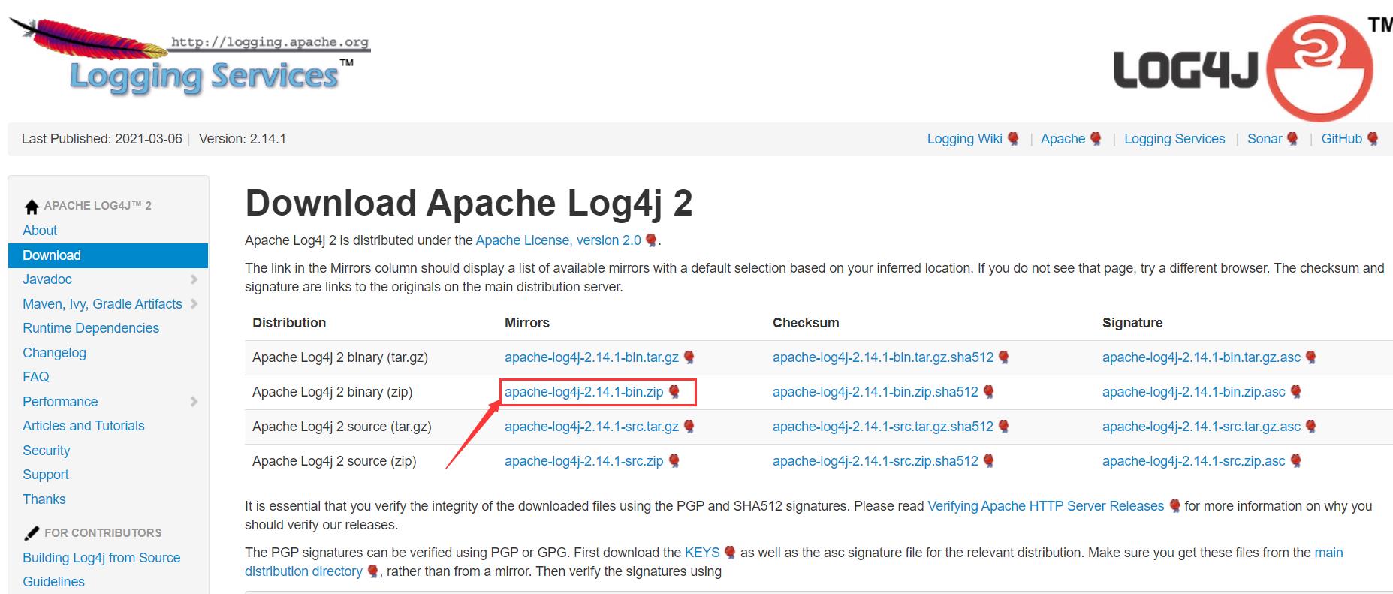Open Articles and Tutorials sidebar page
This screenshot has height=594, width=1393.
83,426
